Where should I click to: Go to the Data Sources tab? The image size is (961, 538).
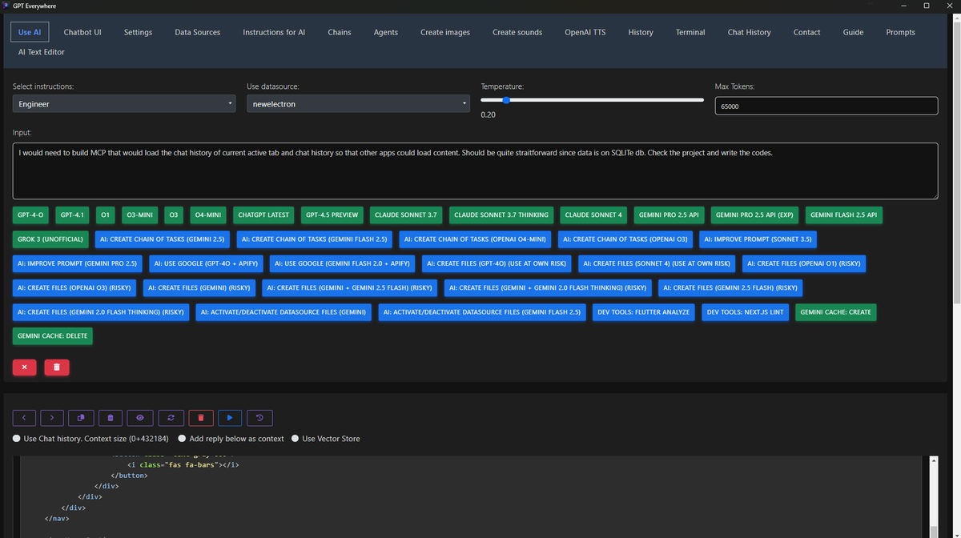(198, 32)
